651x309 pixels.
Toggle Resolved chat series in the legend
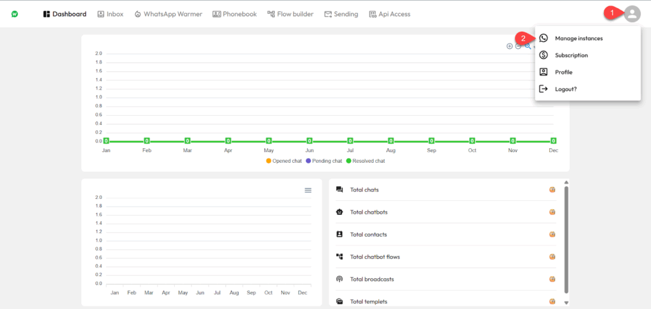pyautogui.click(x=366, y=161)
